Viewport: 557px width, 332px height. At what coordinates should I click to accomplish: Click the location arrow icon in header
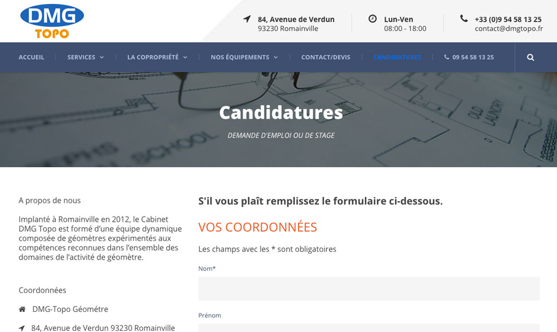click(247, 19)
